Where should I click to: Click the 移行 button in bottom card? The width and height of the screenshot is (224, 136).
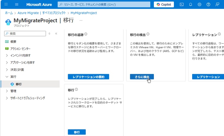[x=77, y=132]
